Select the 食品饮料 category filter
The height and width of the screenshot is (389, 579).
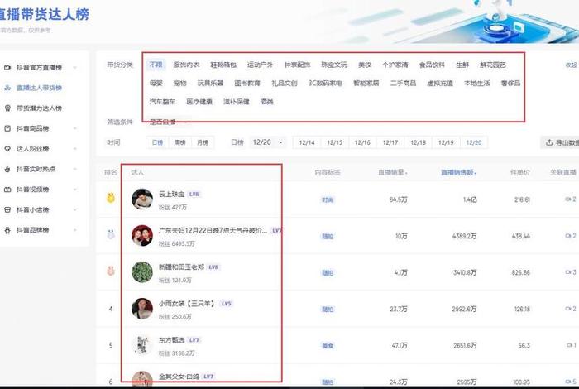(432, 65)
